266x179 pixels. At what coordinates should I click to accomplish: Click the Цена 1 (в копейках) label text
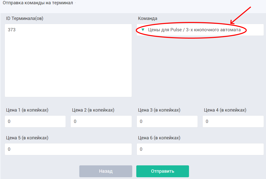point(27,110)
